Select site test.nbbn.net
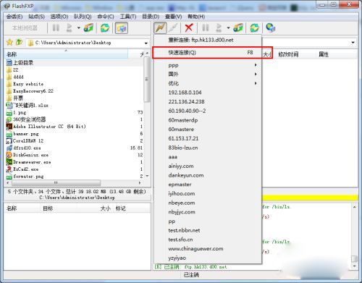This screenshot has width=362, height=283. click(208, 230)
